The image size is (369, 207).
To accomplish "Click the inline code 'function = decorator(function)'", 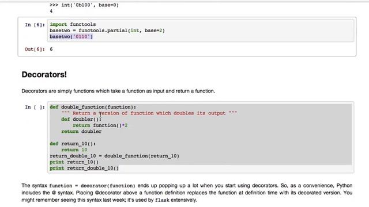I will [92, 186].
